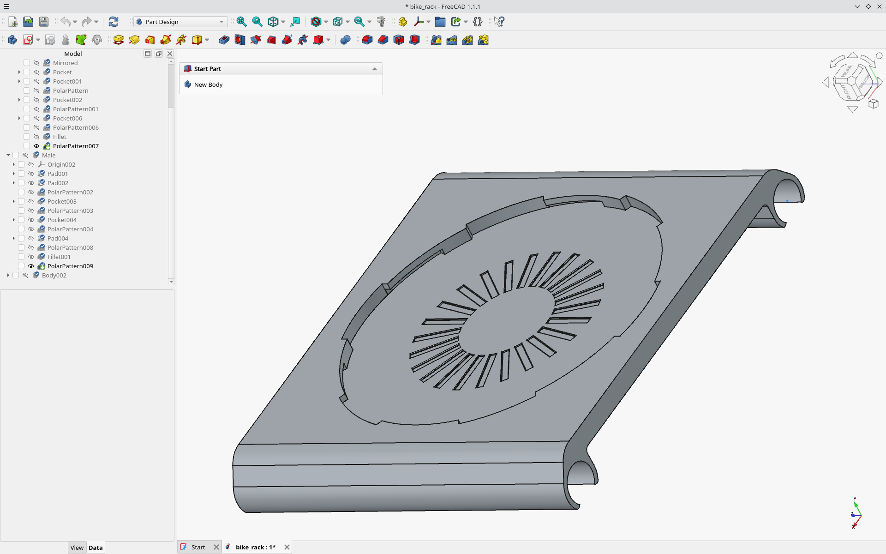Select the Revolution tool
Screen dimensions: 886x554
click(134, 40)
